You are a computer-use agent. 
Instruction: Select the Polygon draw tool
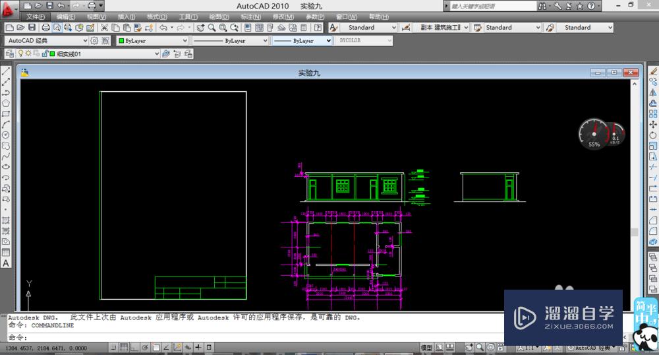[6, 103]
